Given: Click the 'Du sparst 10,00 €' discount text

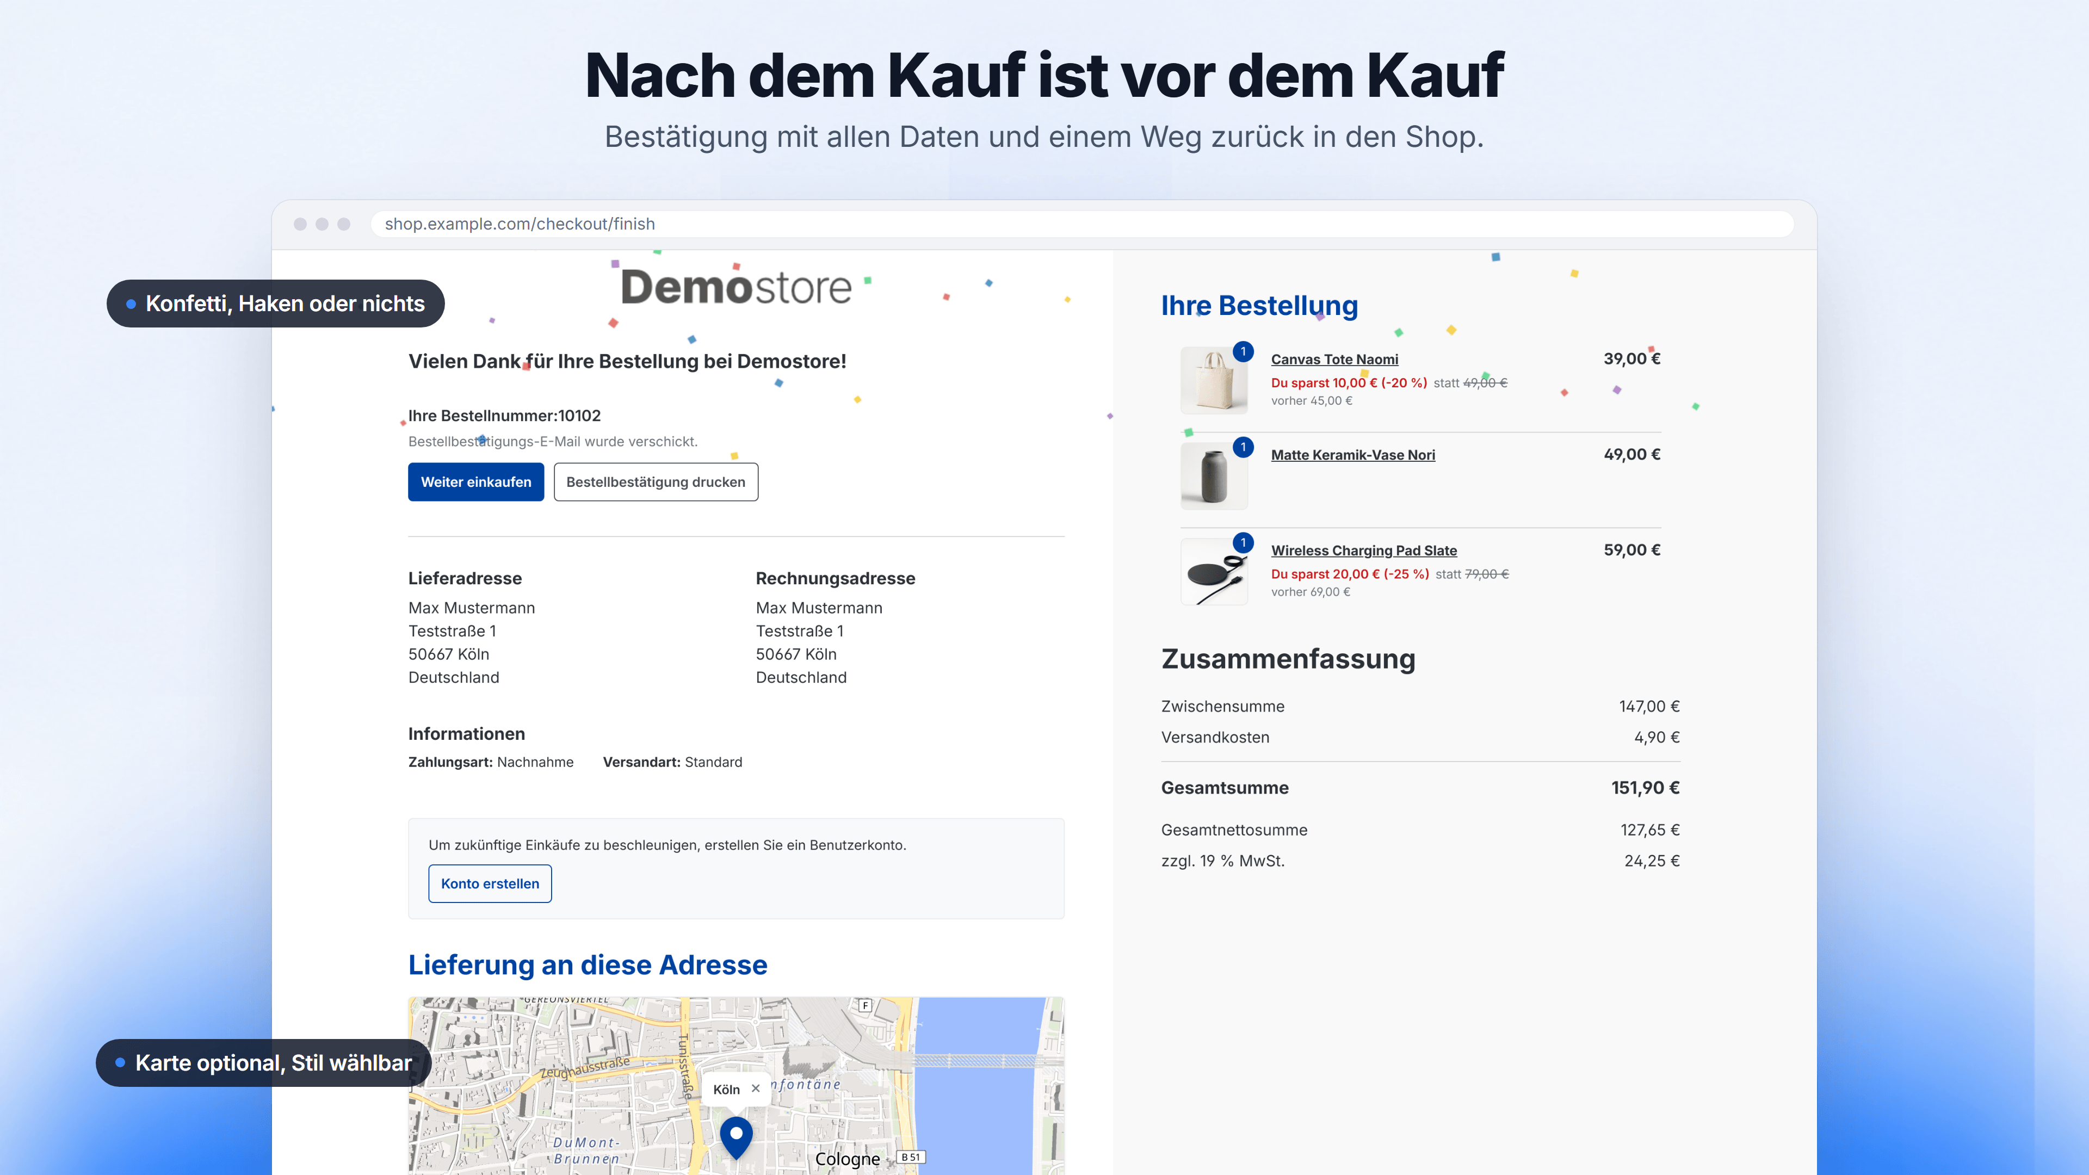Looking at the screenshot, I should tap(1349, 383).
